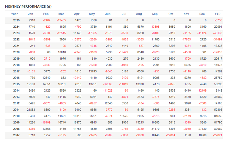Click 2011 Jan value 21883

tap(31, 110)
